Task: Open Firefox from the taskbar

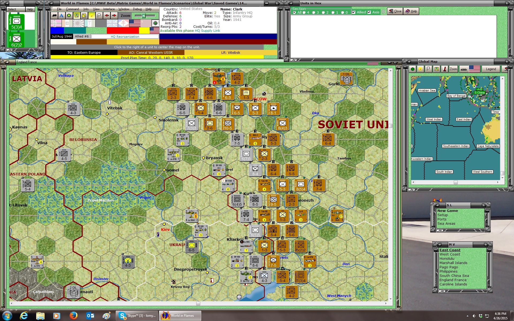Action: coord(73,316)
